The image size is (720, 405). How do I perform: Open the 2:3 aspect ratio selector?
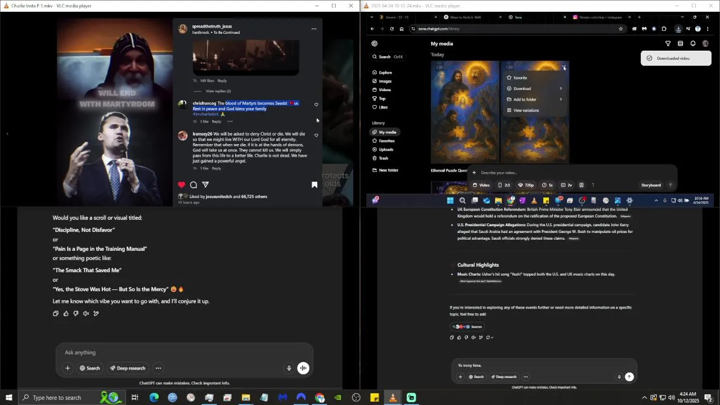[x=504, y=185]
